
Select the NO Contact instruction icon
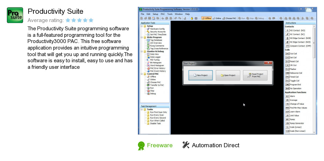pyautogui.click(x=287, y=31)
